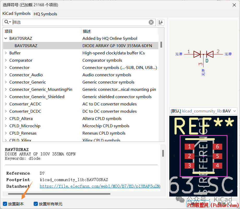This screenshot has width=240, height=209.
Task: Click the footprint preview image
Action: (203, 156)
